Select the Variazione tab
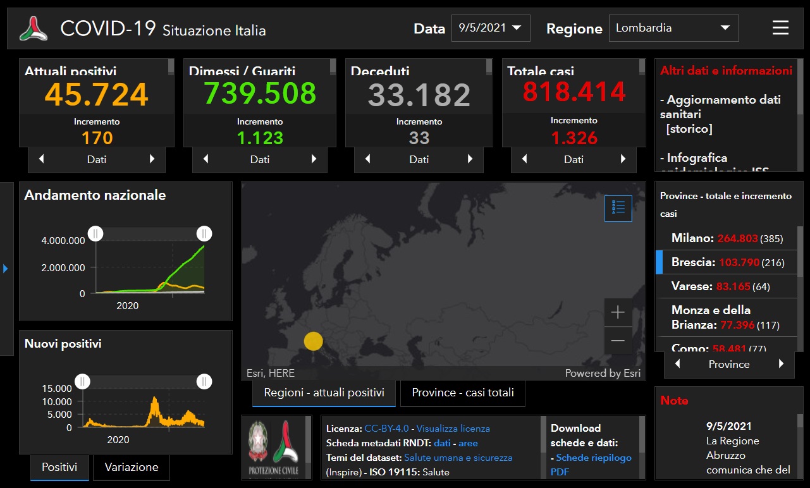The height and width of the screenshot is (488, 810). tap(132, 467)
